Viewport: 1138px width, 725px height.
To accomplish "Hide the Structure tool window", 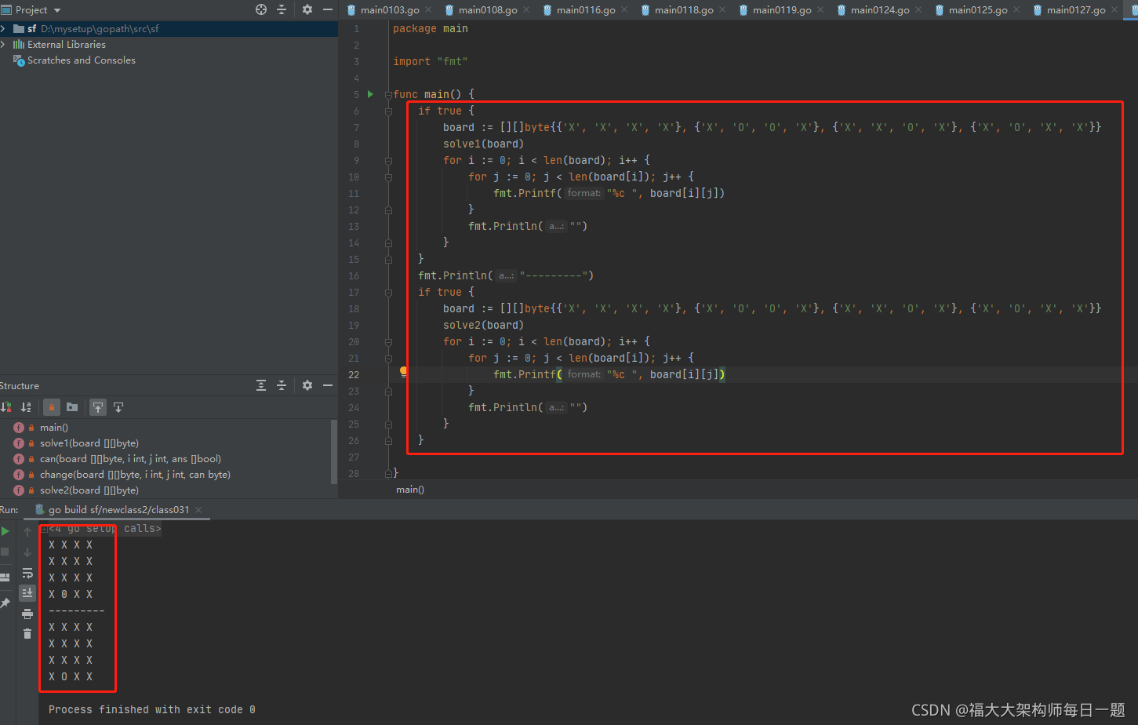I will 328,385.
